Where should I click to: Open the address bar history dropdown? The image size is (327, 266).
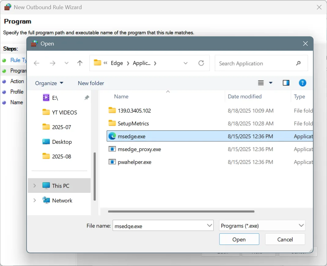(x=186, y=63)
